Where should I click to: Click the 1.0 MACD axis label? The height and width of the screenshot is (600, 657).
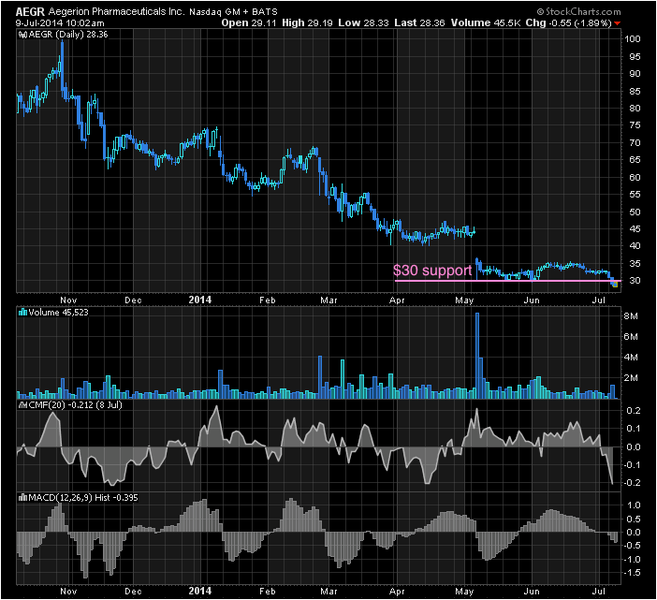(634, 505)
